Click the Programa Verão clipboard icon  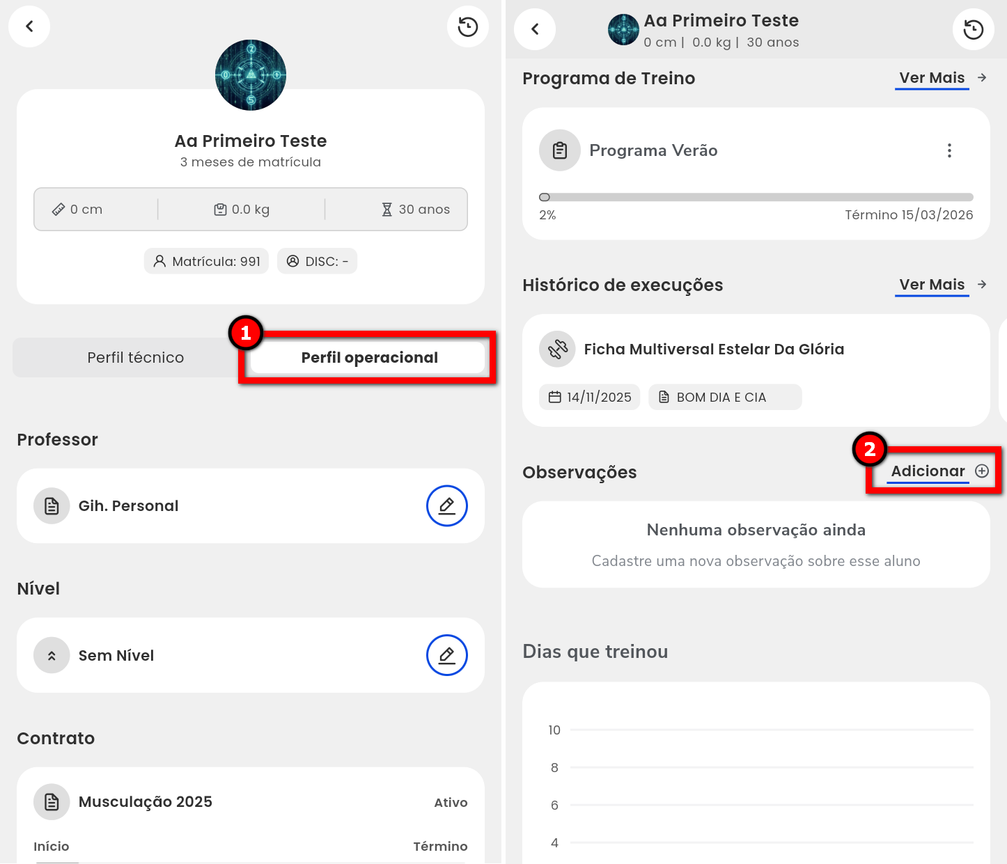tap(560, 150)
